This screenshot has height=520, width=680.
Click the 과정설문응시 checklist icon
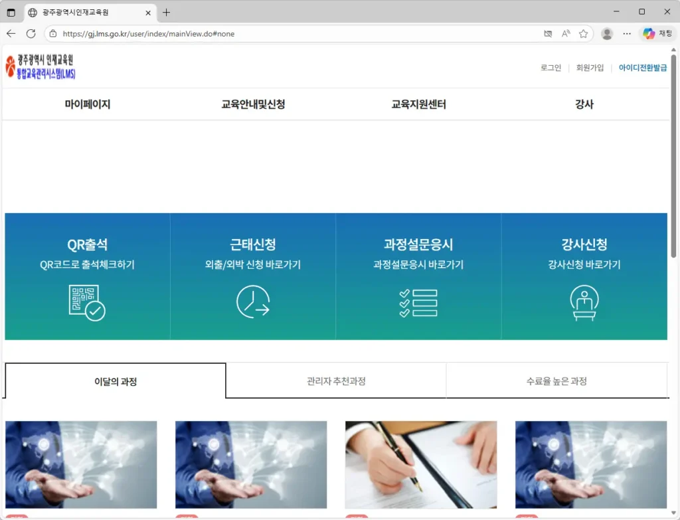coord(418,302)
